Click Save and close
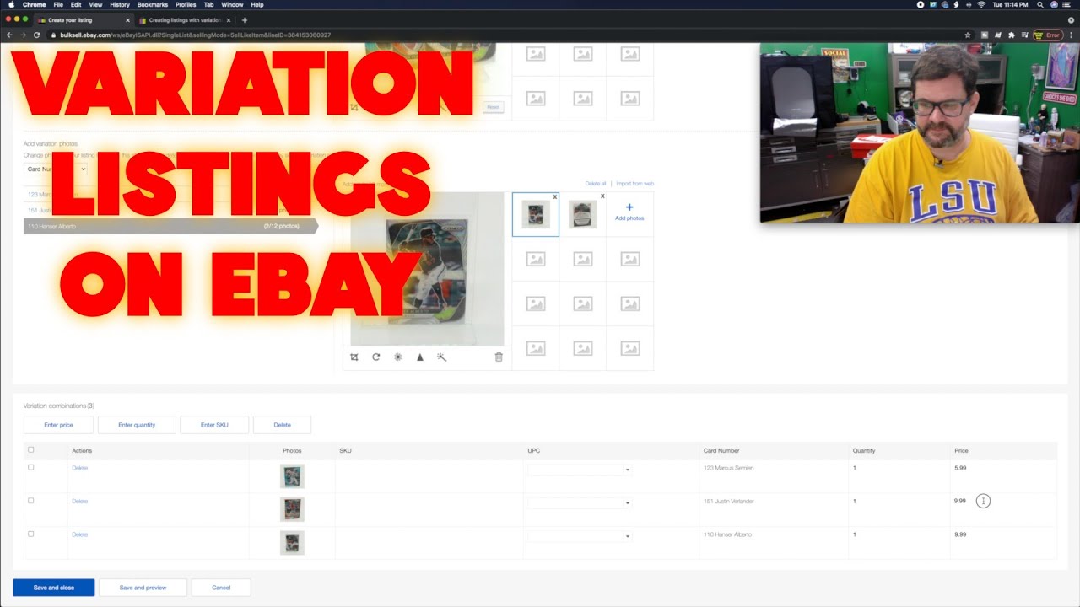1080x607 pixels. pyautogui.click(x=54, y=588)
